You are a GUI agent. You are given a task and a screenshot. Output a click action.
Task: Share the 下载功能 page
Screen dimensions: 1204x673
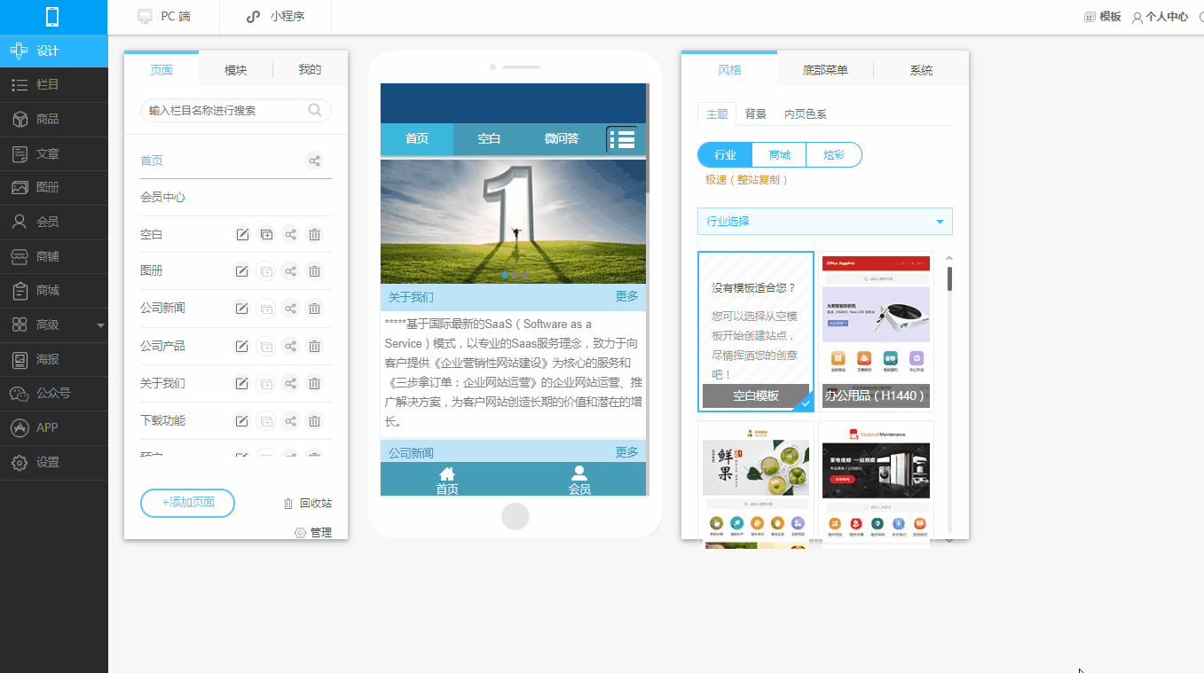(290, 420)
